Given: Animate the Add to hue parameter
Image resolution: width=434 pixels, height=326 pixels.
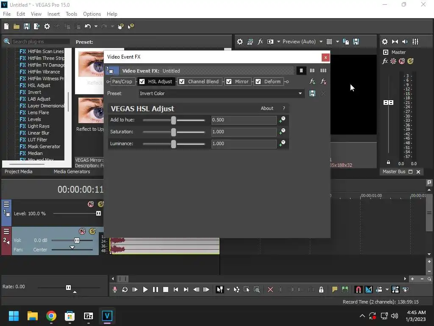Looking at the screenshot, I should (x=282, y=119).
